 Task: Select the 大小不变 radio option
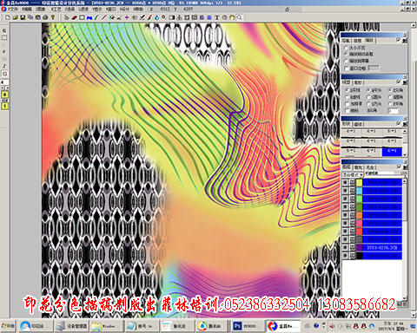[347, 48]
